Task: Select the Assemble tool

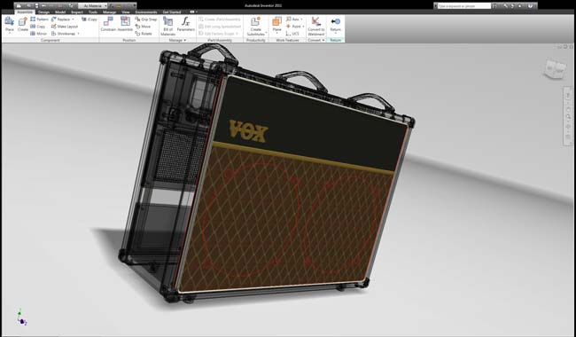Action: 125,23
